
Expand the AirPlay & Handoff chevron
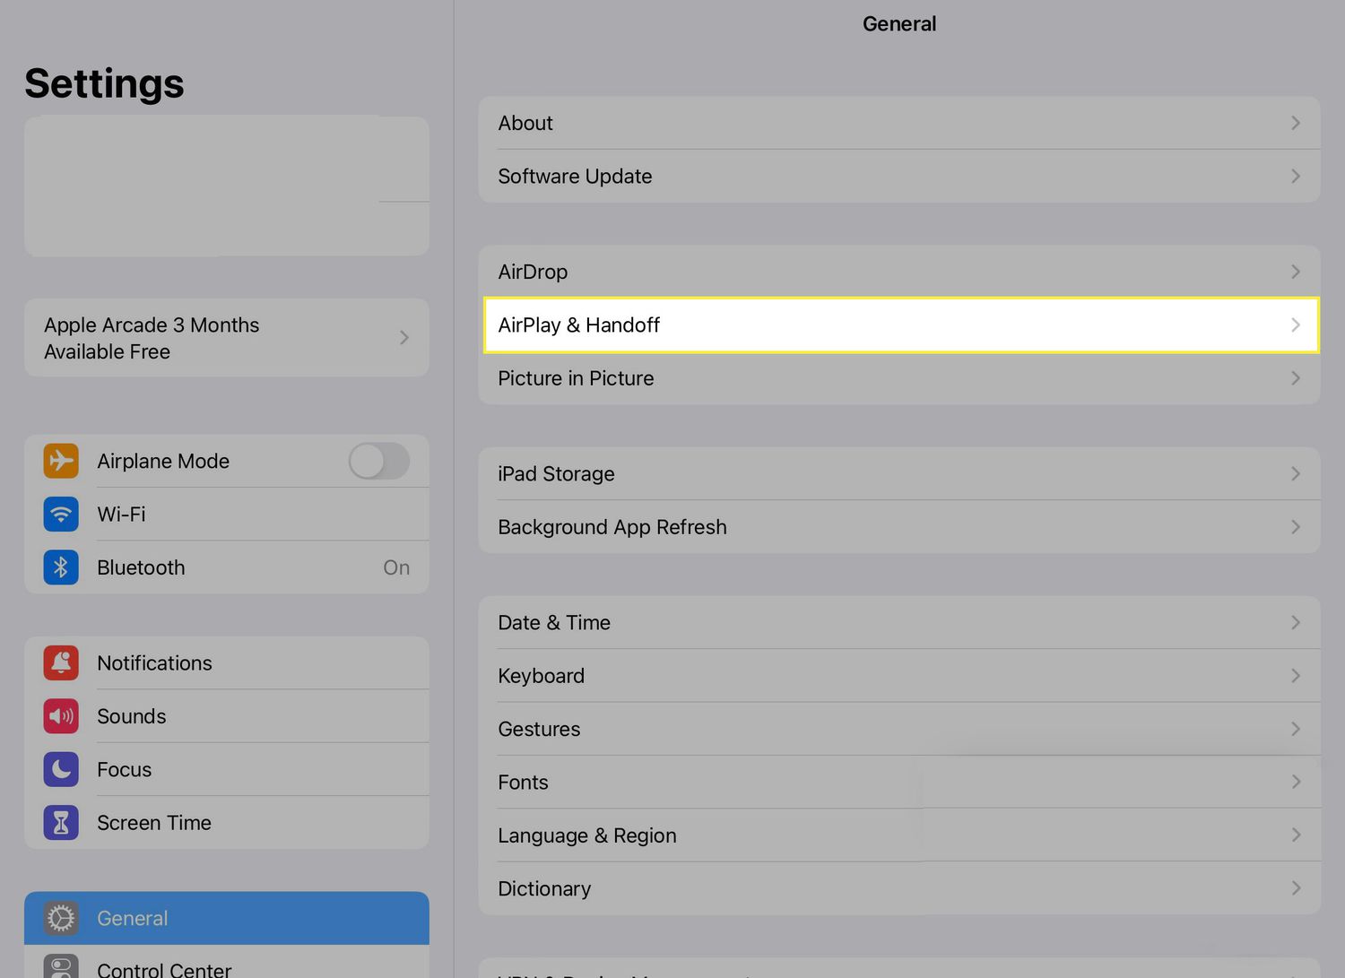tap(1295, 325)
